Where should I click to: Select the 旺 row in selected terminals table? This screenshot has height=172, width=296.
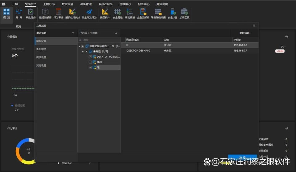click(x=190, y=45)
